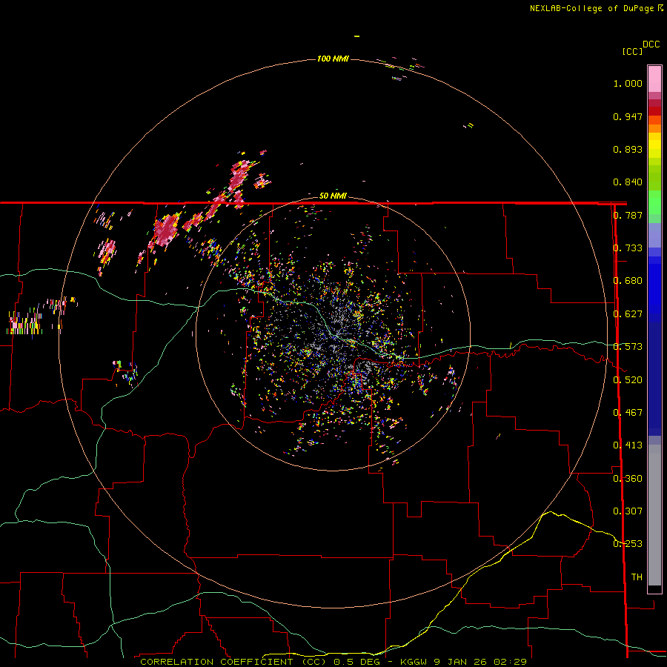The height and width of the screenshot is (667, 667).
Task: Select the 0.467 legend value
Action: tap(628, 413)
